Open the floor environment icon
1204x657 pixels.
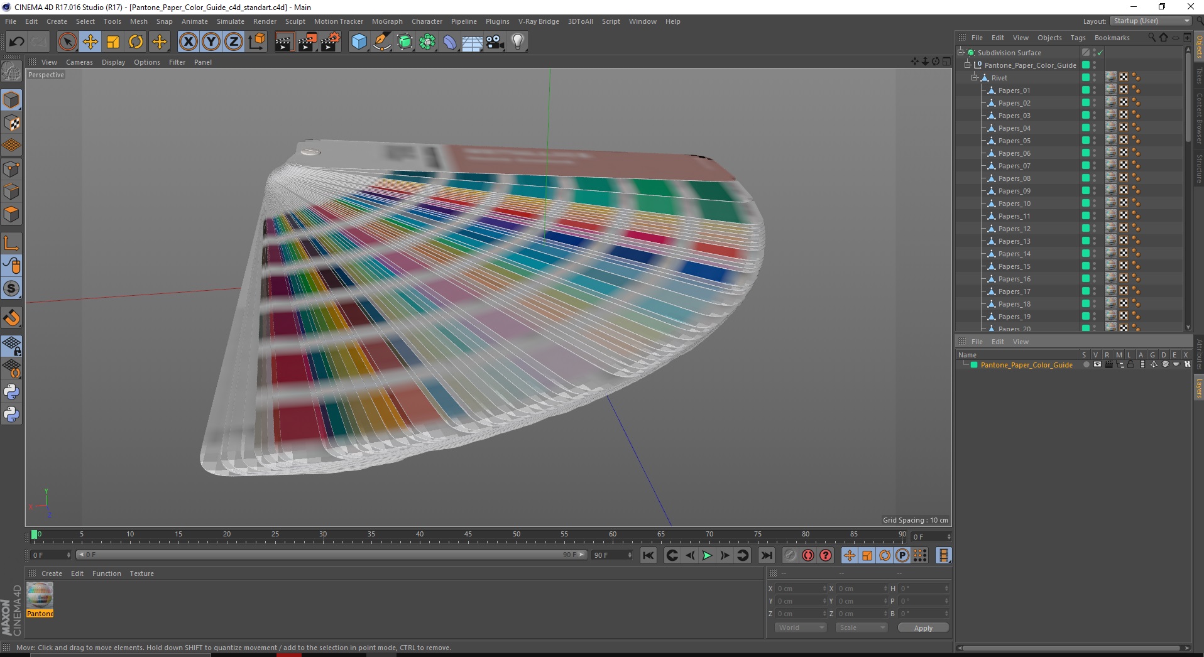coord(473,42)
